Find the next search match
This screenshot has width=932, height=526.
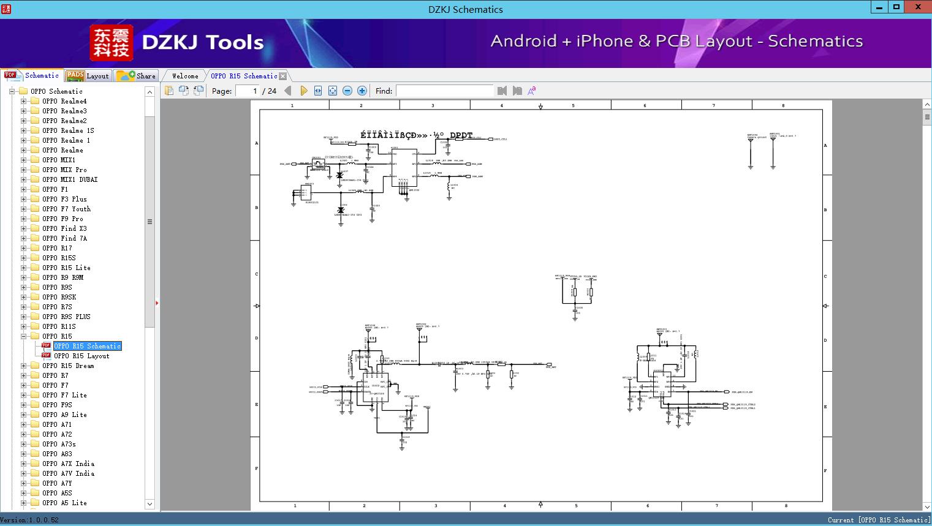[x=517, y=91]
